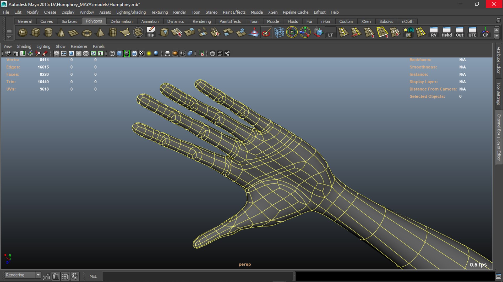Open the Out Outliner shelf button

click(x=460, y=32)
